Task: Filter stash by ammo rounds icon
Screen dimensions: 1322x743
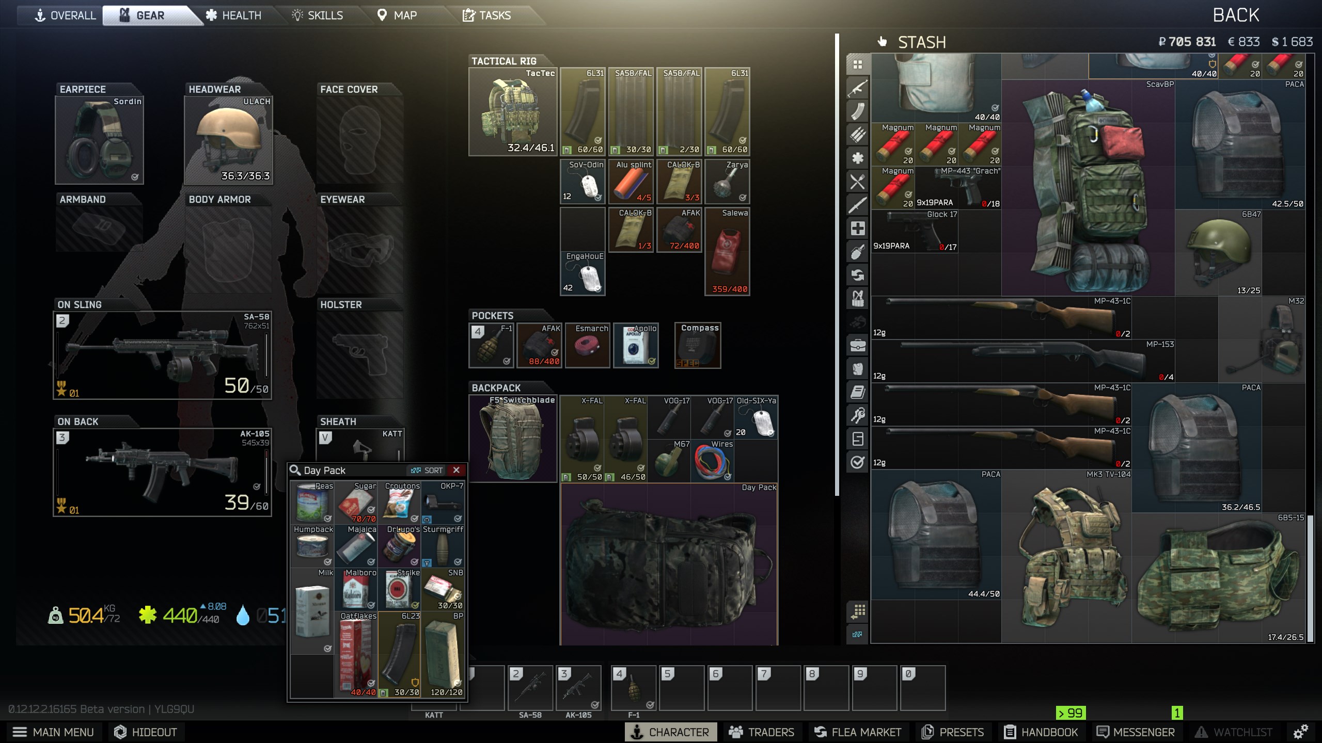Action: tap(858, 135)
